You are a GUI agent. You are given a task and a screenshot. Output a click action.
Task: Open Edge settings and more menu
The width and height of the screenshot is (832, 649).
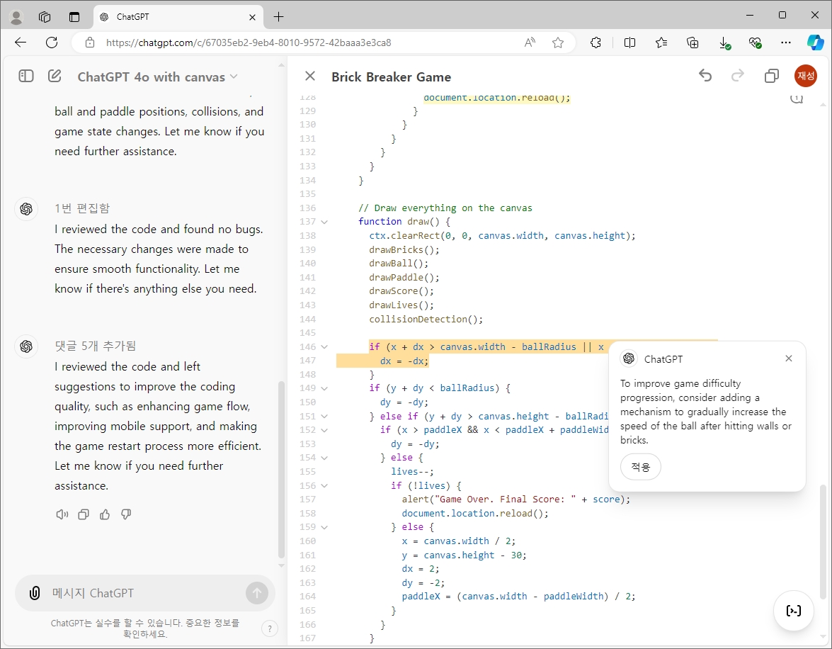[x=786, y=43]
